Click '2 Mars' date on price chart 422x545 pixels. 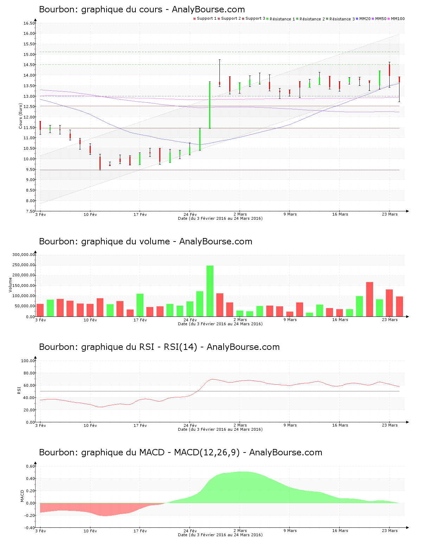tap(240, 214)
